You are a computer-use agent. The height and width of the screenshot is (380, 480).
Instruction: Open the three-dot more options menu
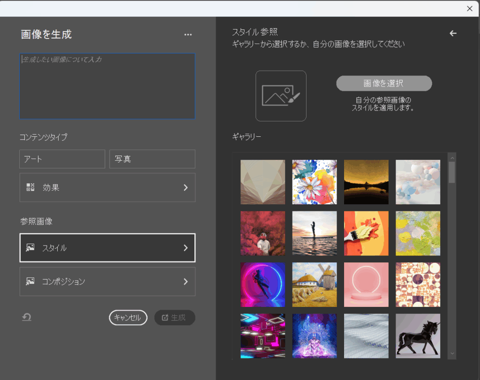(x=188, y=35)
